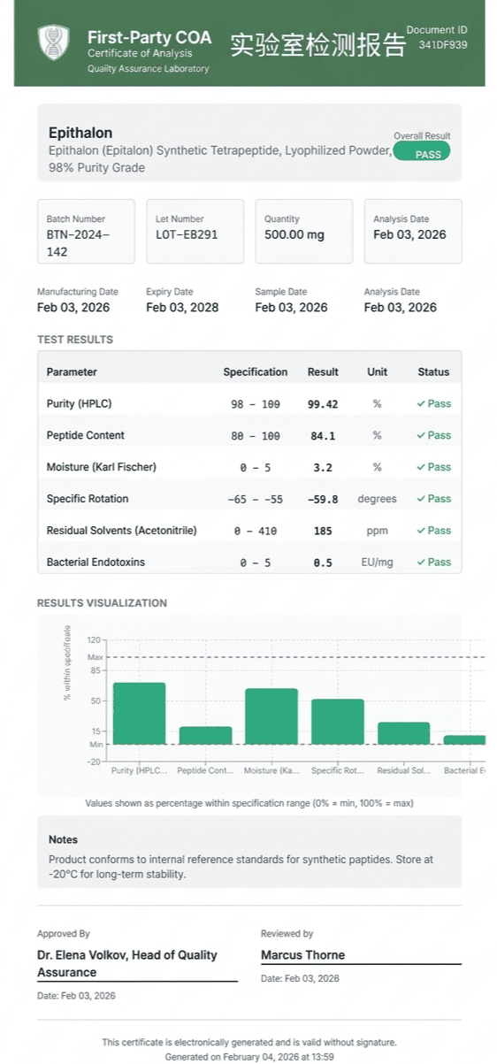Click the green PASS result badge
The height and width of the screenshot is (1064, 497).
pos(422,152)
